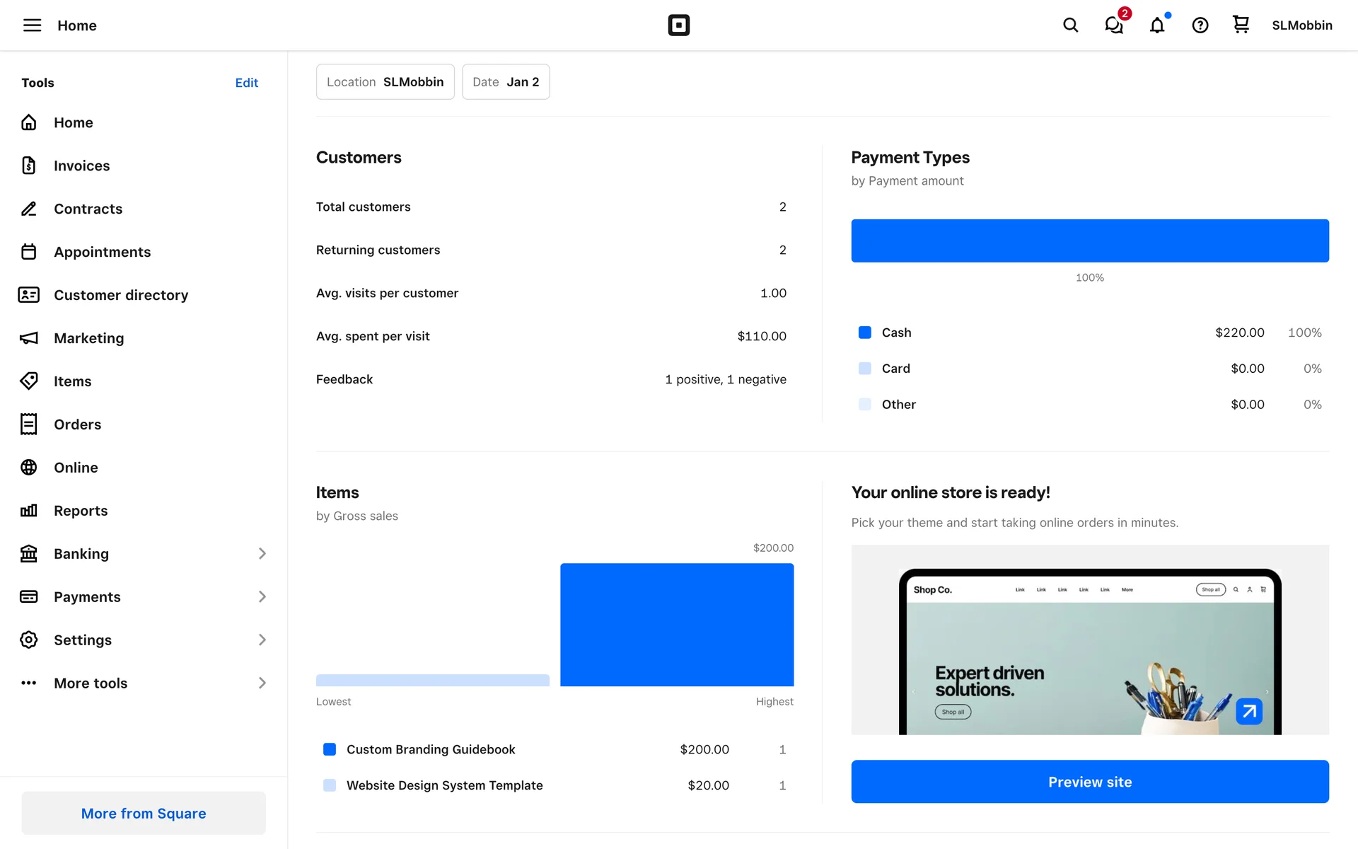Open the shopping cart icon
Screen dimensions: 1358x849
(1241, 25)
